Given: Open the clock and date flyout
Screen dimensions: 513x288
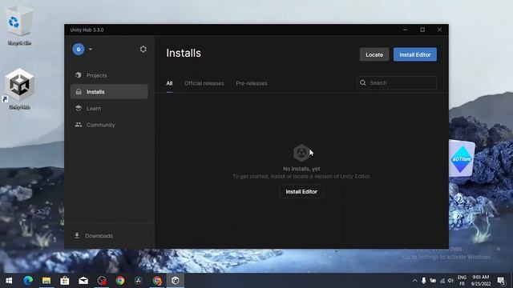Looking at the screenshot, I should click(481, 281).
